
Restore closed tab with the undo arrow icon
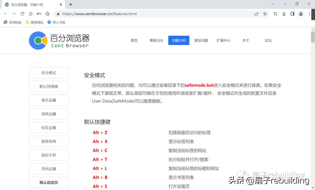point(39,13)
